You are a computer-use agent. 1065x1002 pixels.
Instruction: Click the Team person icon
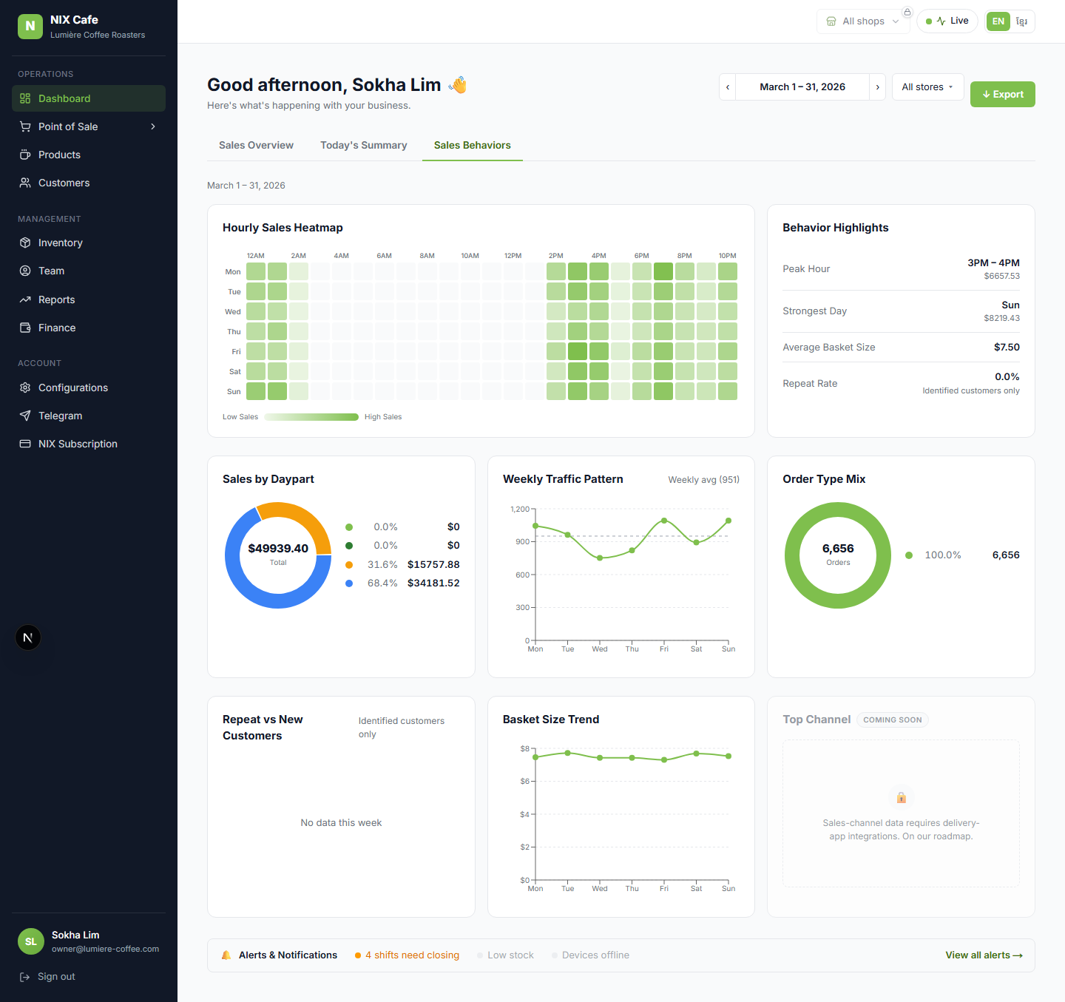[25, 271]
